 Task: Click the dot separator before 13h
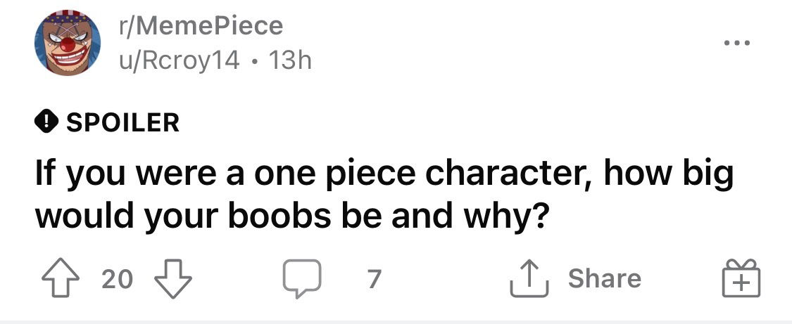pos(256,62)
